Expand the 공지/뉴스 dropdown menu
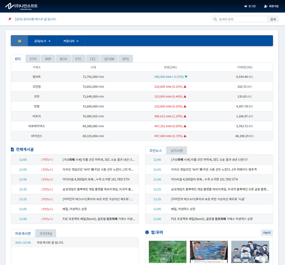Image resolution: width=285 pixels, height=265 pixels. 42,41
